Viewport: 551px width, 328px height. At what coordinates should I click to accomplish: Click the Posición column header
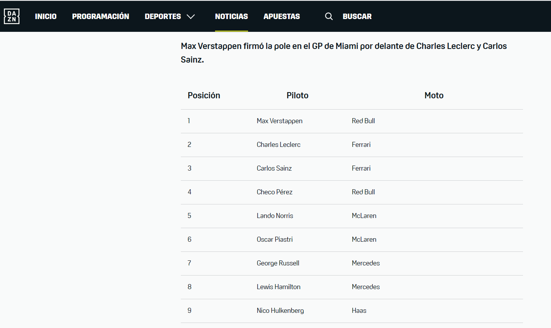(x=204, y=95)
